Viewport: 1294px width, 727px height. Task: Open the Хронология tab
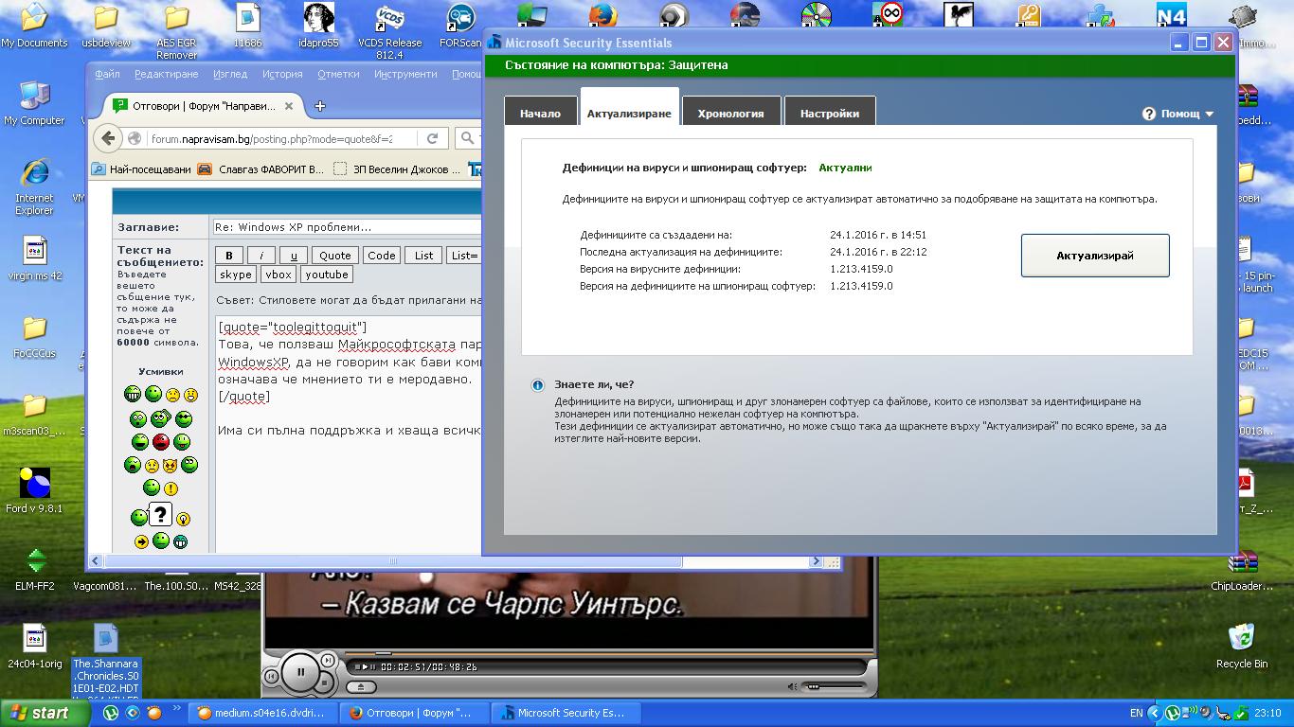pyautogui.click(x=730, y=114)
